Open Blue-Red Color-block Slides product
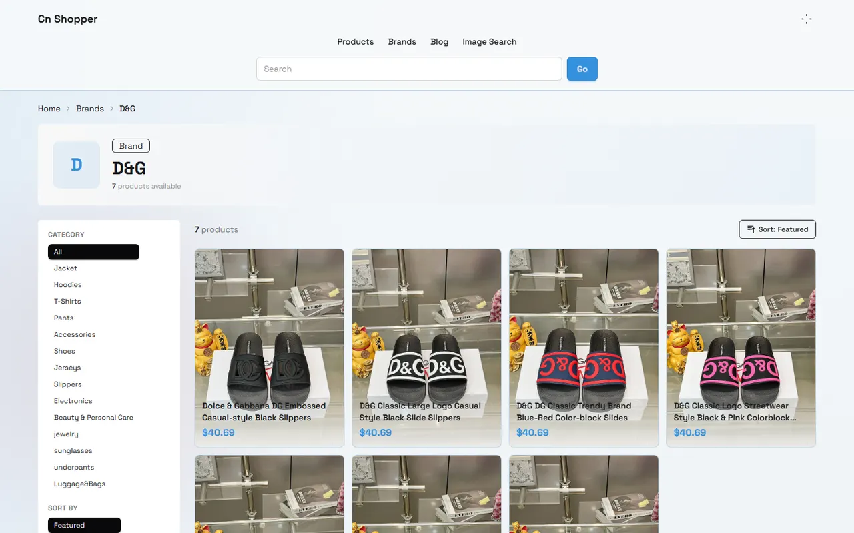Image resolution: width=854 pixels, height=533 pixels. click(584, 348)
